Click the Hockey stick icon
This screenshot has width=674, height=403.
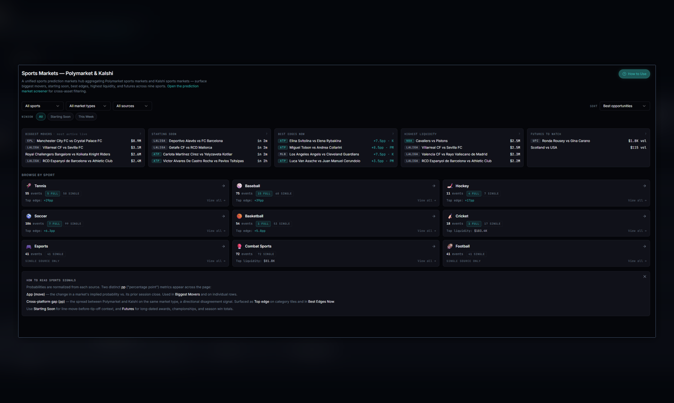(x=450, y=186)
